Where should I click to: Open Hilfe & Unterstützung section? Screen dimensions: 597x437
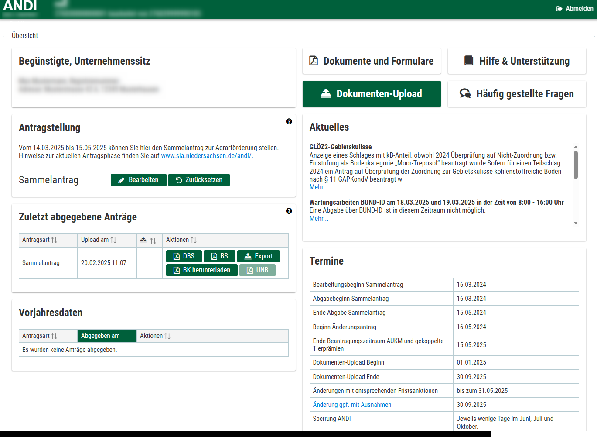(516, 61)
